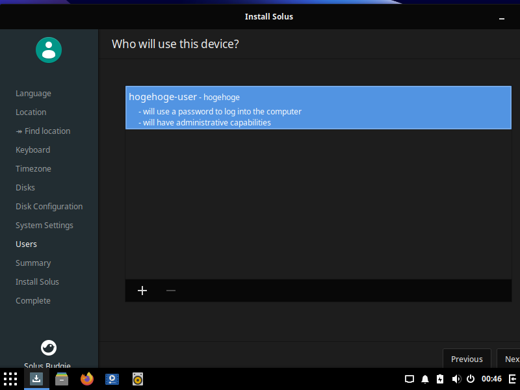This screenshot has height=390, width=520.
Task: Open the Timezone step in the sidebar
Action: coord(33,169)
